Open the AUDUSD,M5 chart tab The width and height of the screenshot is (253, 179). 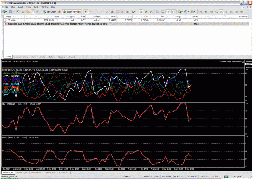click(22, 173)
